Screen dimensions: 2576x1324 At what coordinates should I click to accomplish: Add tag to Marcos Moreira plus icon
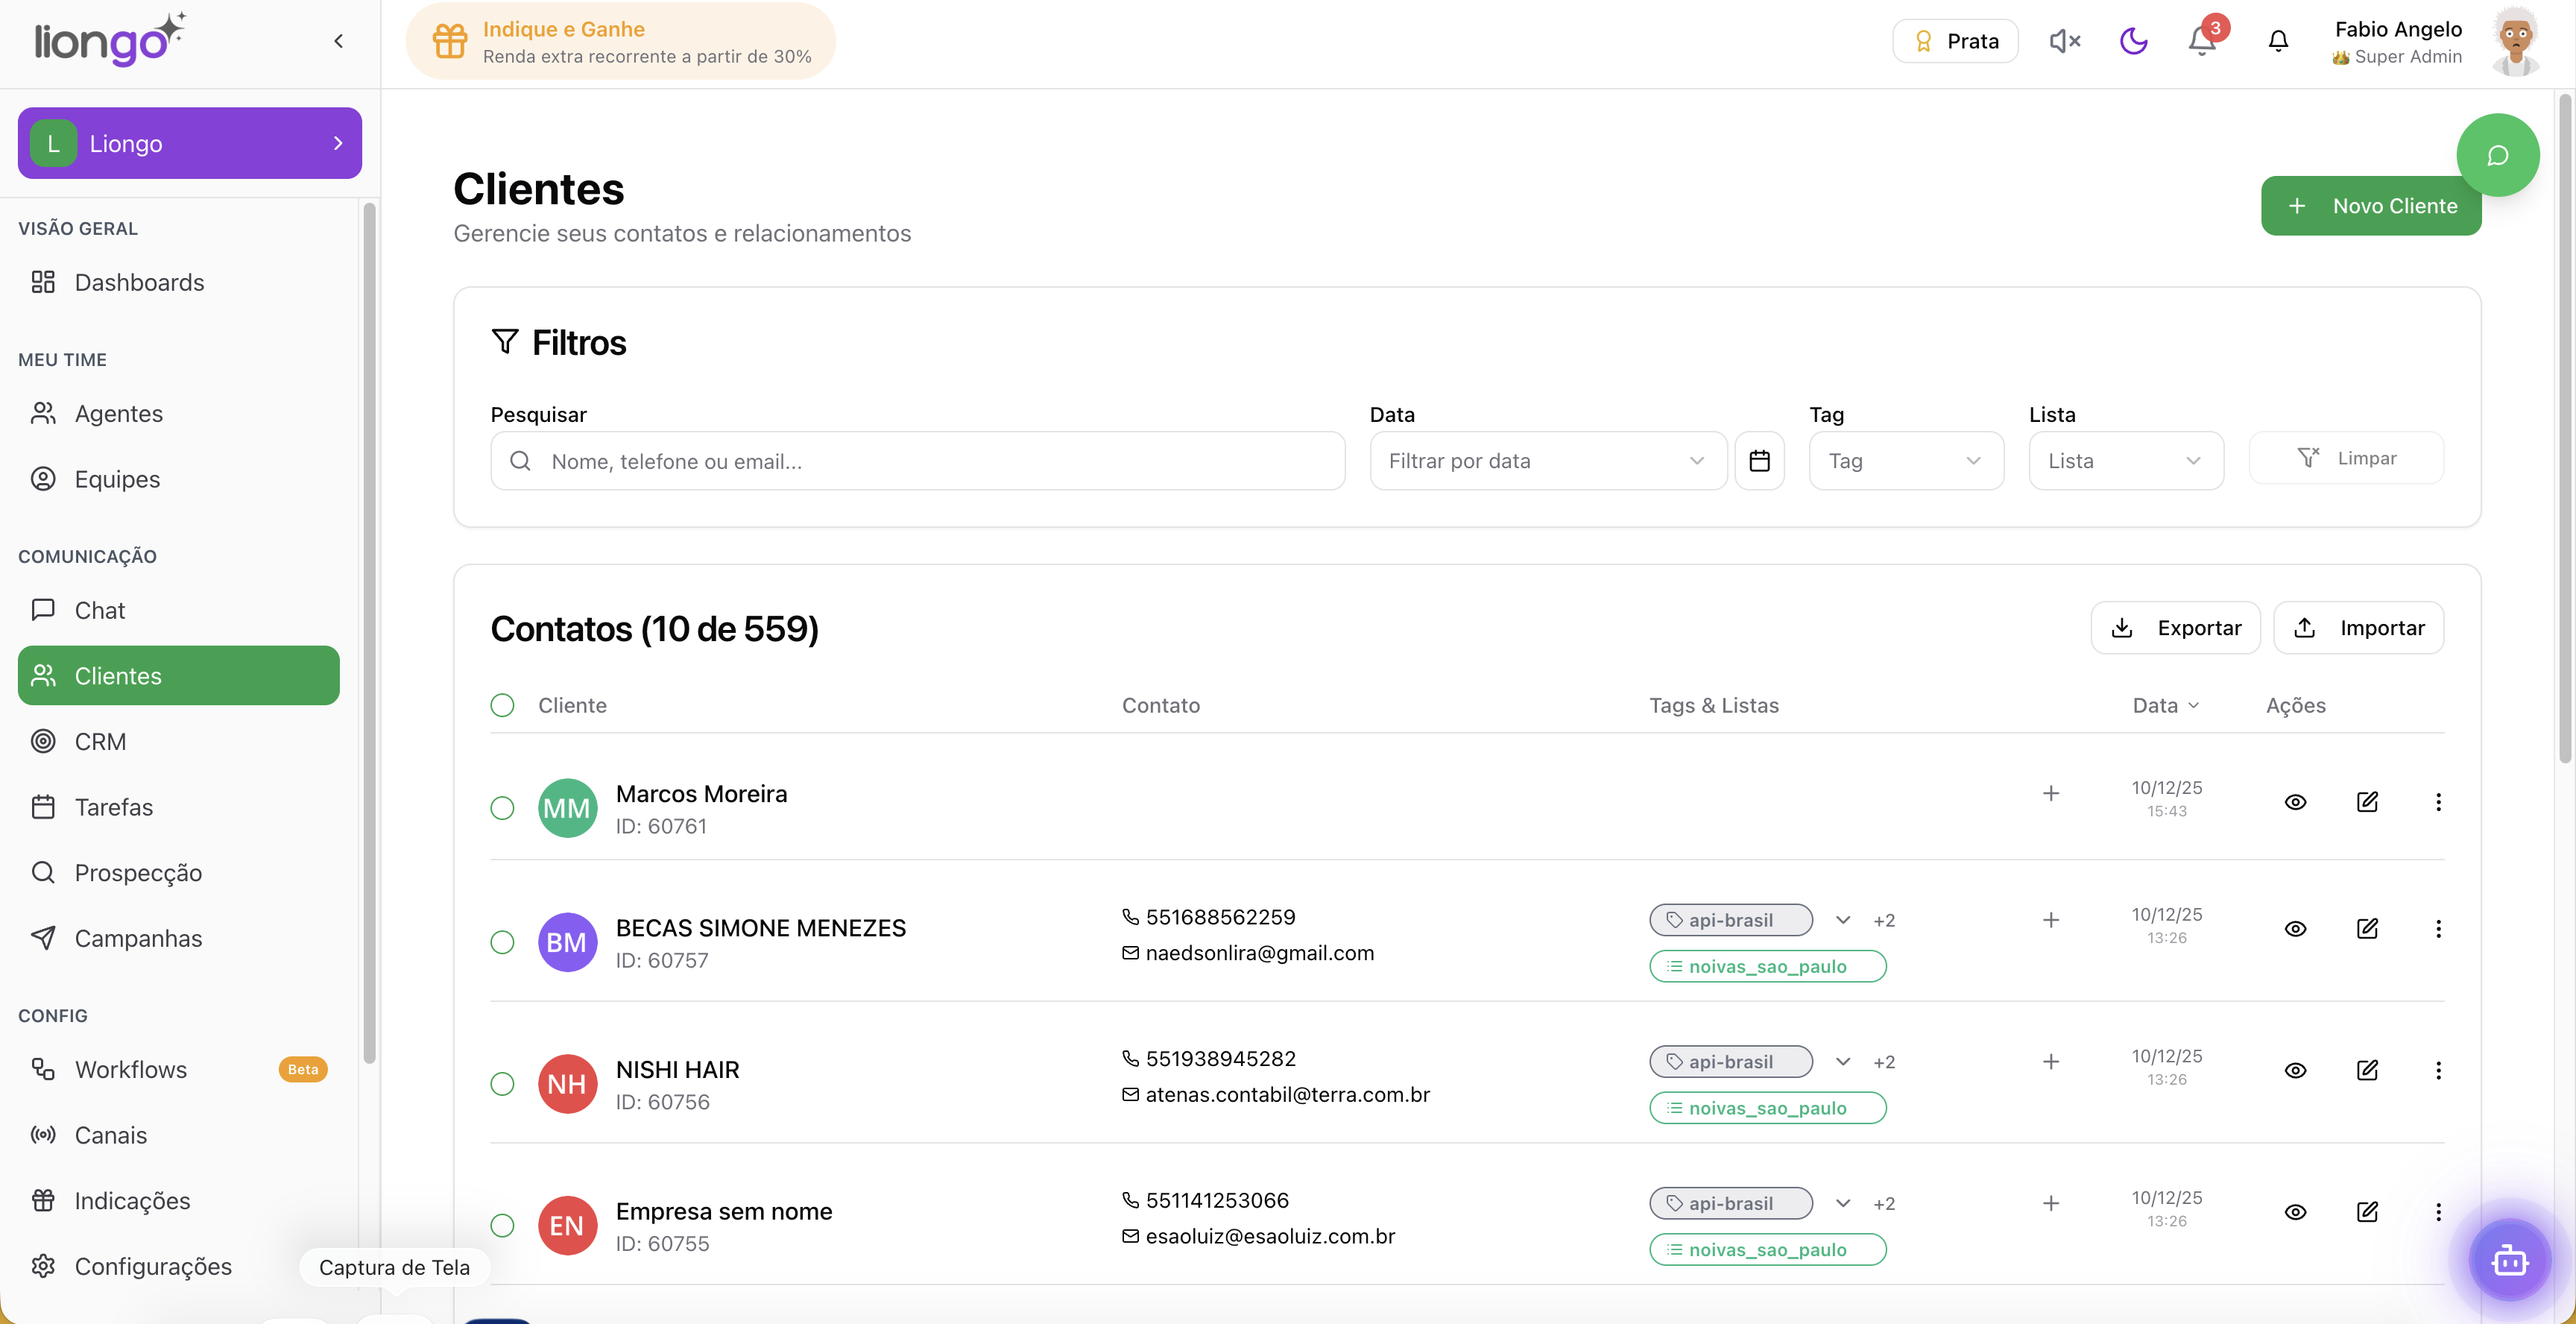click(2050, 793)
